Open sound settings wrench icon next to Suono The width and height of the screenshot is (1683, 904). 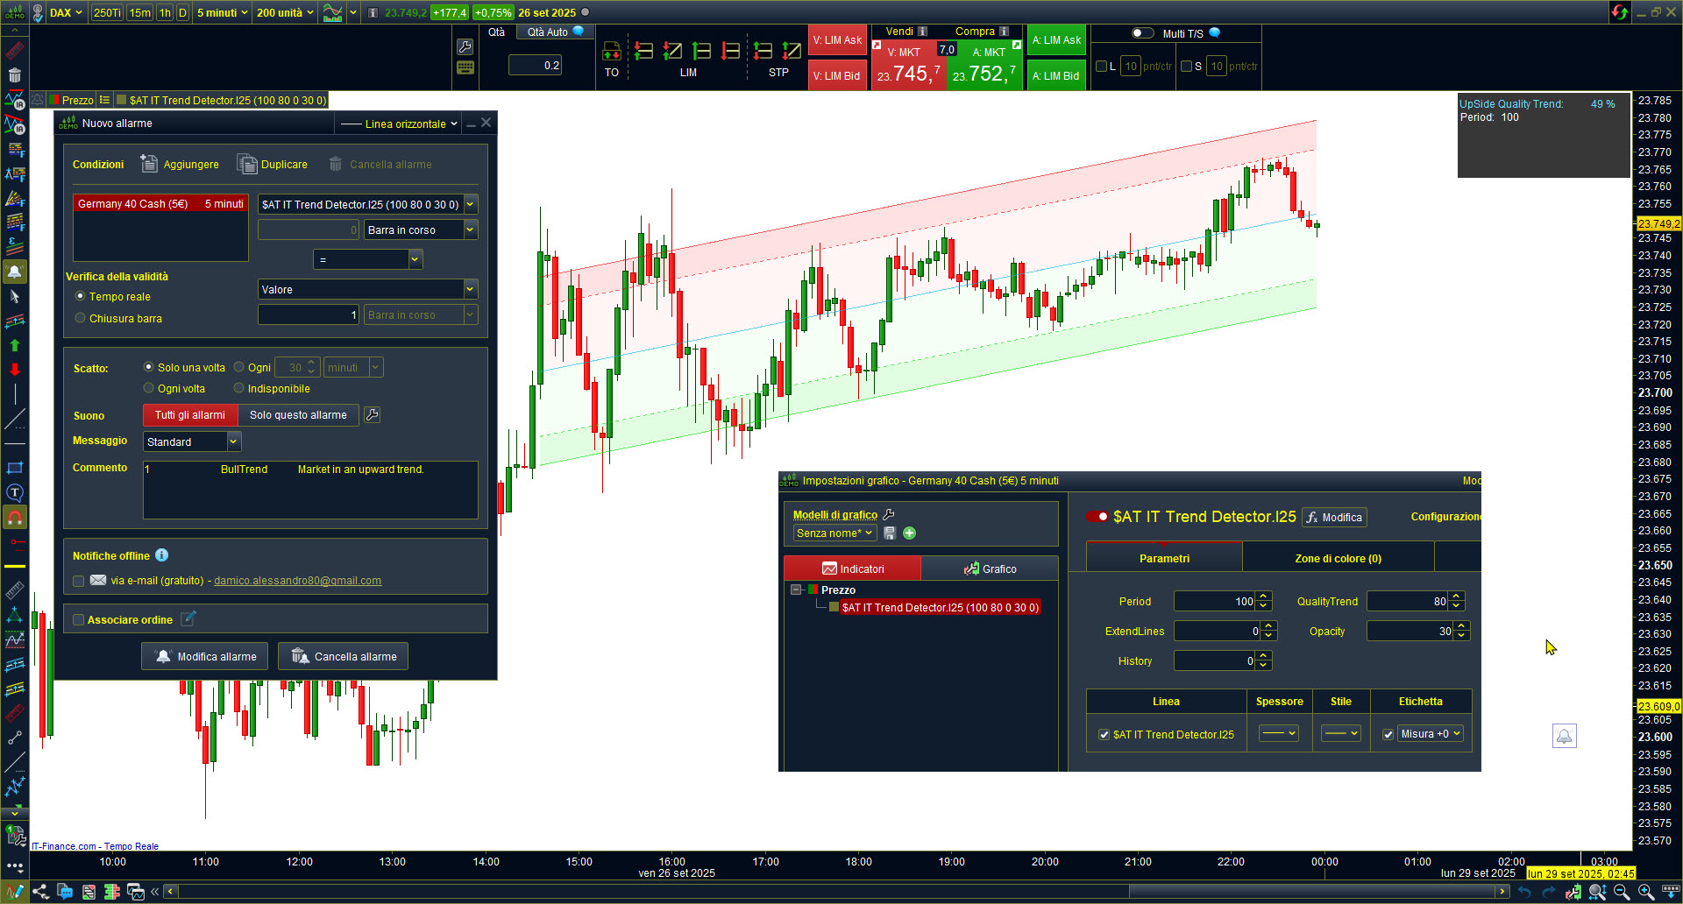[373, 415]
